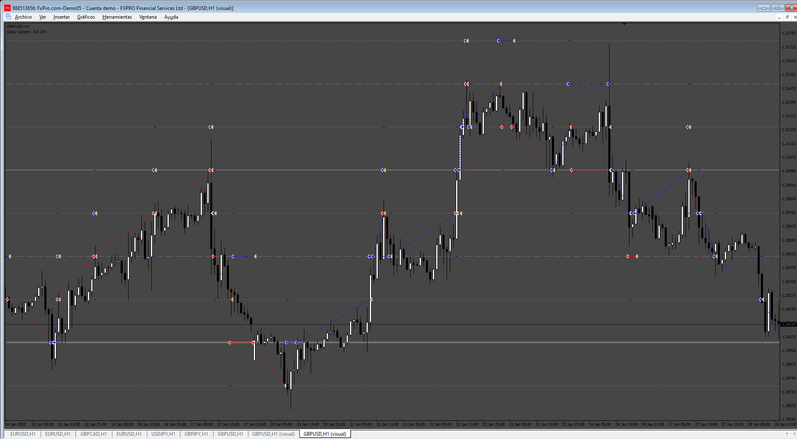Switch to the USDJPY,H1 chart tab

point(163,434)
